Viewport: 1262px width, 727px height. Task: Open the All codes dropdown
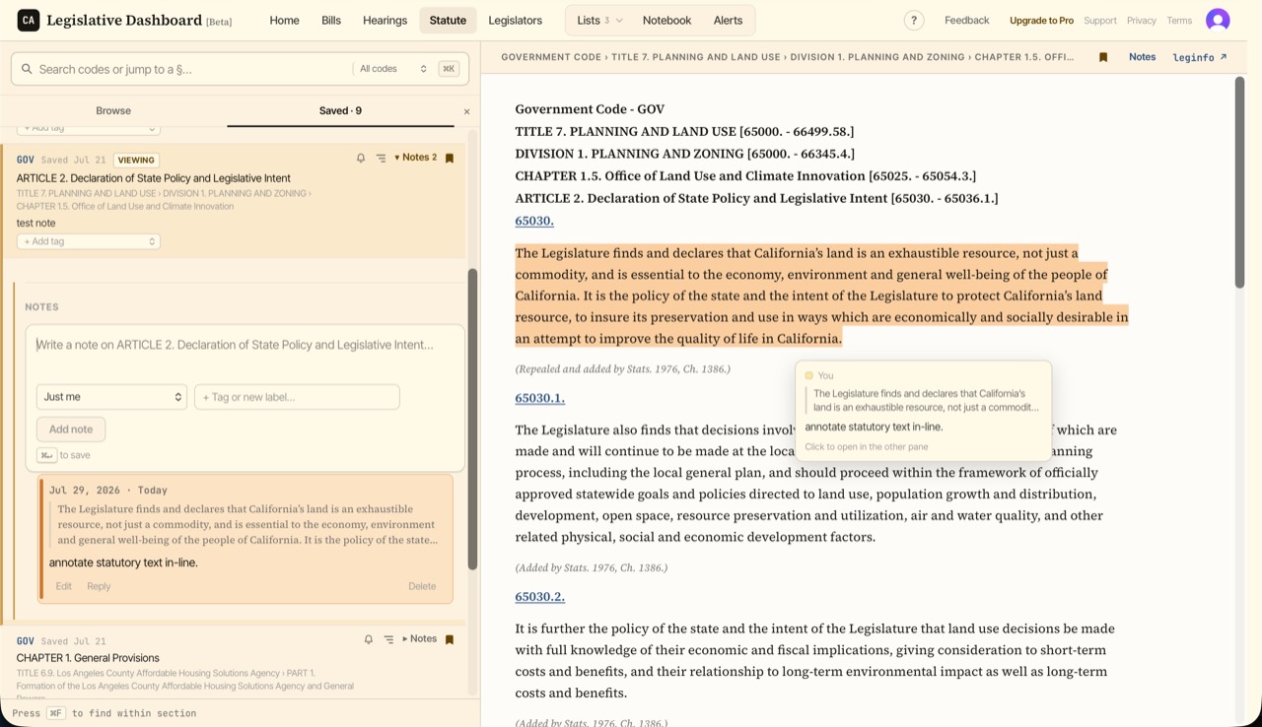tap(392, 69)
